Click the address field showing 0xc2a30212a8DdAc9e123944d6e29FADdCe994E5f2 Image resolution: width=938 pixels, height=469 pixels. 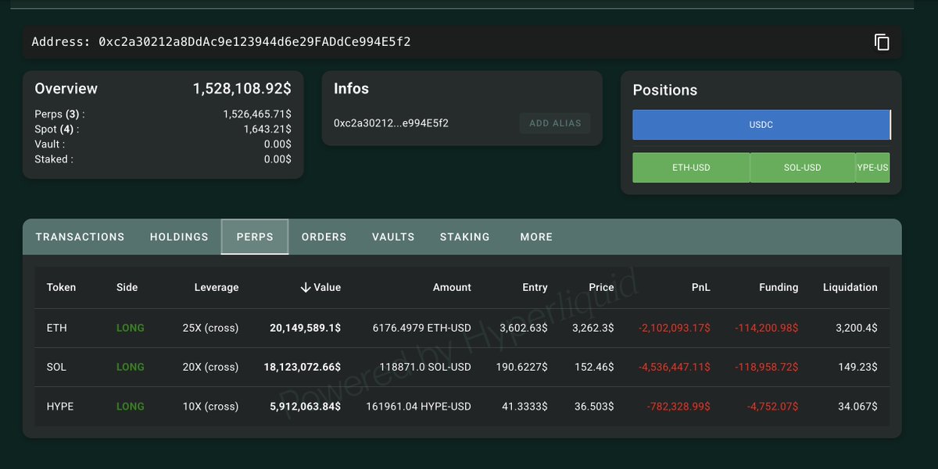click(313, 42)
